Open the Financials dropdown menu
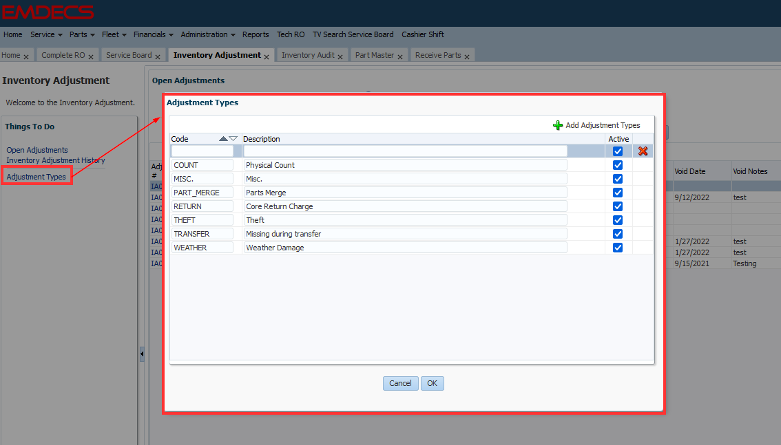 point(154,34)
